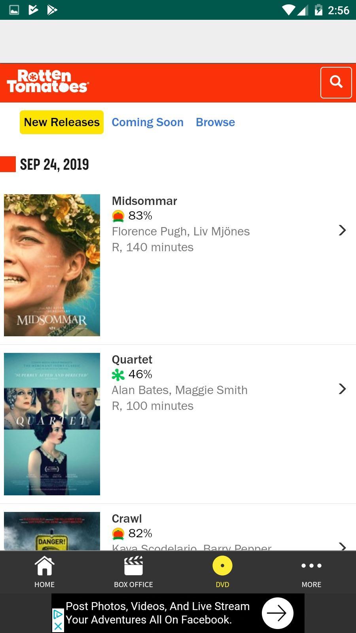Select the DVD disc icon
Image resolution: width=356 pixels, height=633 pixels.
222,566
